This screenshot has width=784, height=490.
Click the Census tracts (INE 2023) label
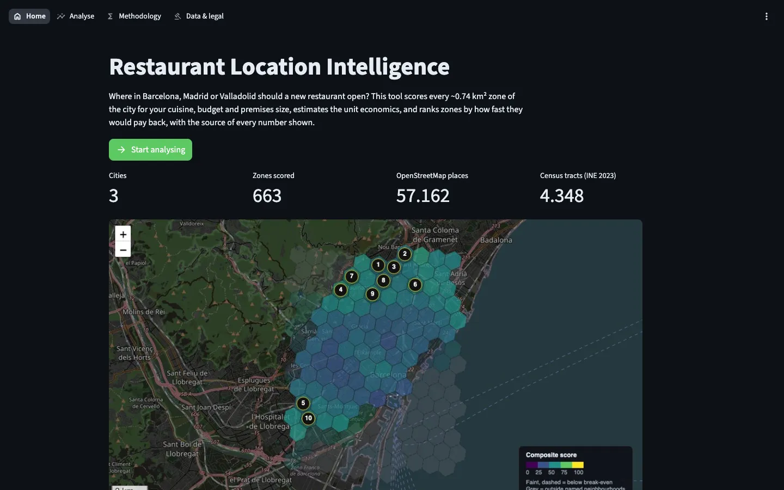(x=578, y=175)
